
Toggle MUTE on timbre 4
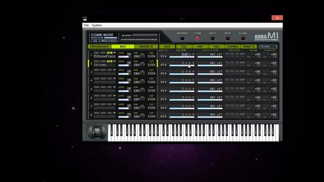103,79
